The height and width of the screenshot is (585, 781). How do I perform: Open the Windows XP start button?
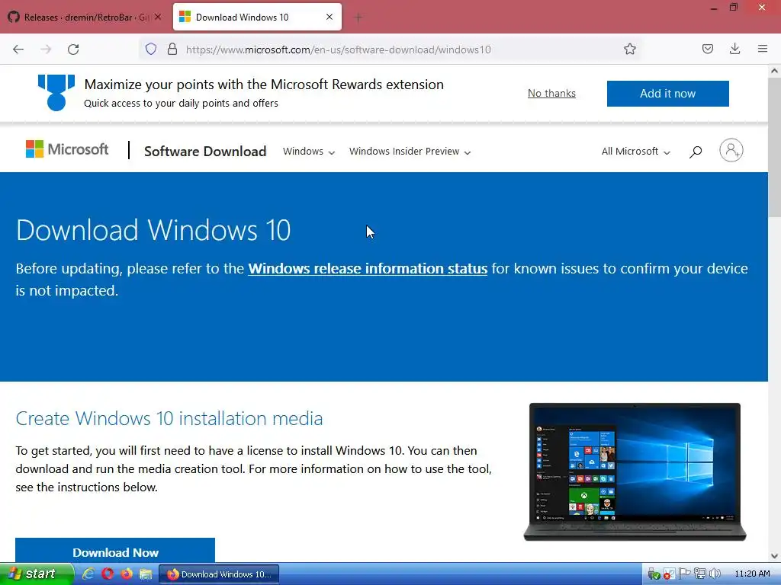click(36, 574)
